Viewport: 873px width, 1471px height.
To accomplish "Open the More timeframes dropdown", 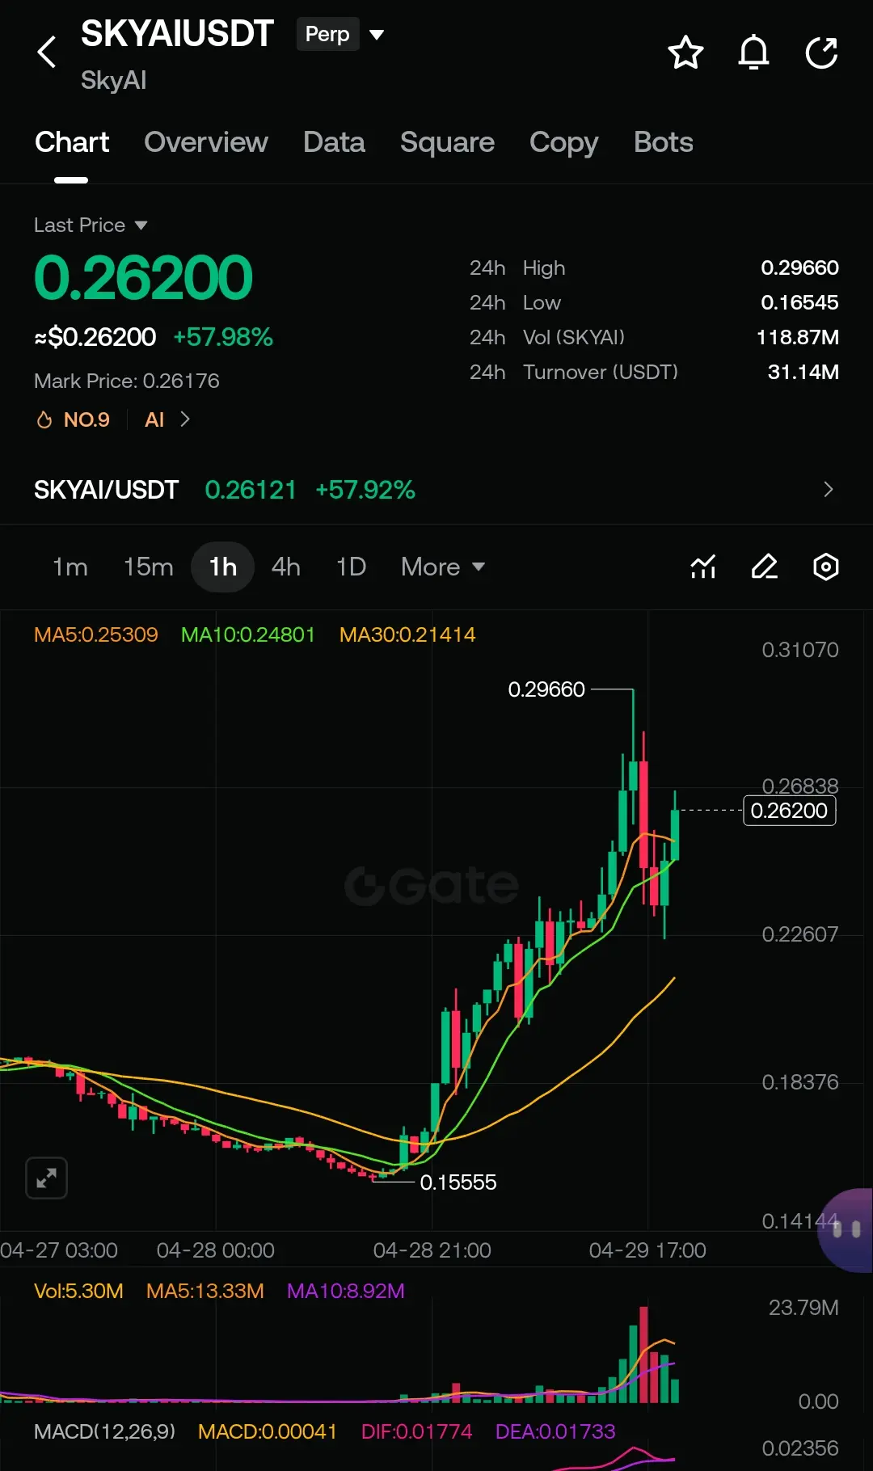I will pos(443,567).
